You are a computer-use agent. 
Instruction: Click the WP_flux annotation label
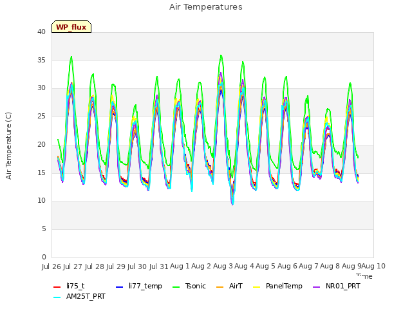click(71, 26)
